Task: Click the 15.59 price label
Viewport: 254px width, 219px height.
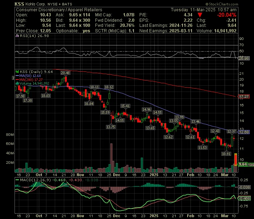Action: (105, 112)
